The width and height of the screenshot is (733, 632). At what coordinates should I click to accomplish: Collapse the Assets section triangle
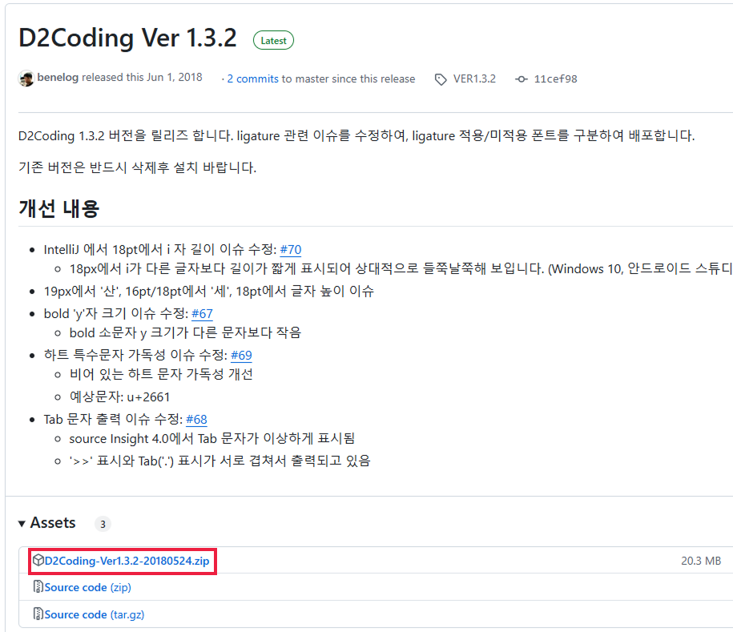pos(22,523)
